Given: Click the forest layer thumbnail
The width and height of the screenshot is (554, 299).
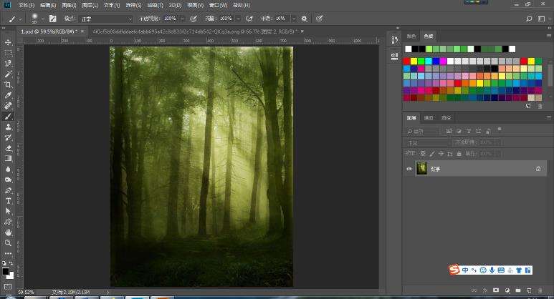Looking at the screenshot, I should pos(421,169).
